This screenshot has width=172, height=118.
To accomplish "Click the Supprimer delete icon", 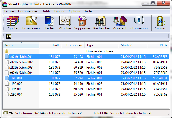I will point(82,23).
